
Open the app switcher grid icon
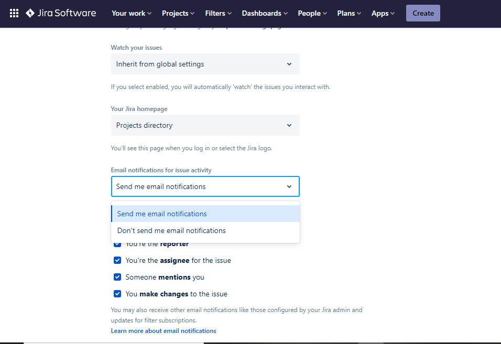[14, 13]
